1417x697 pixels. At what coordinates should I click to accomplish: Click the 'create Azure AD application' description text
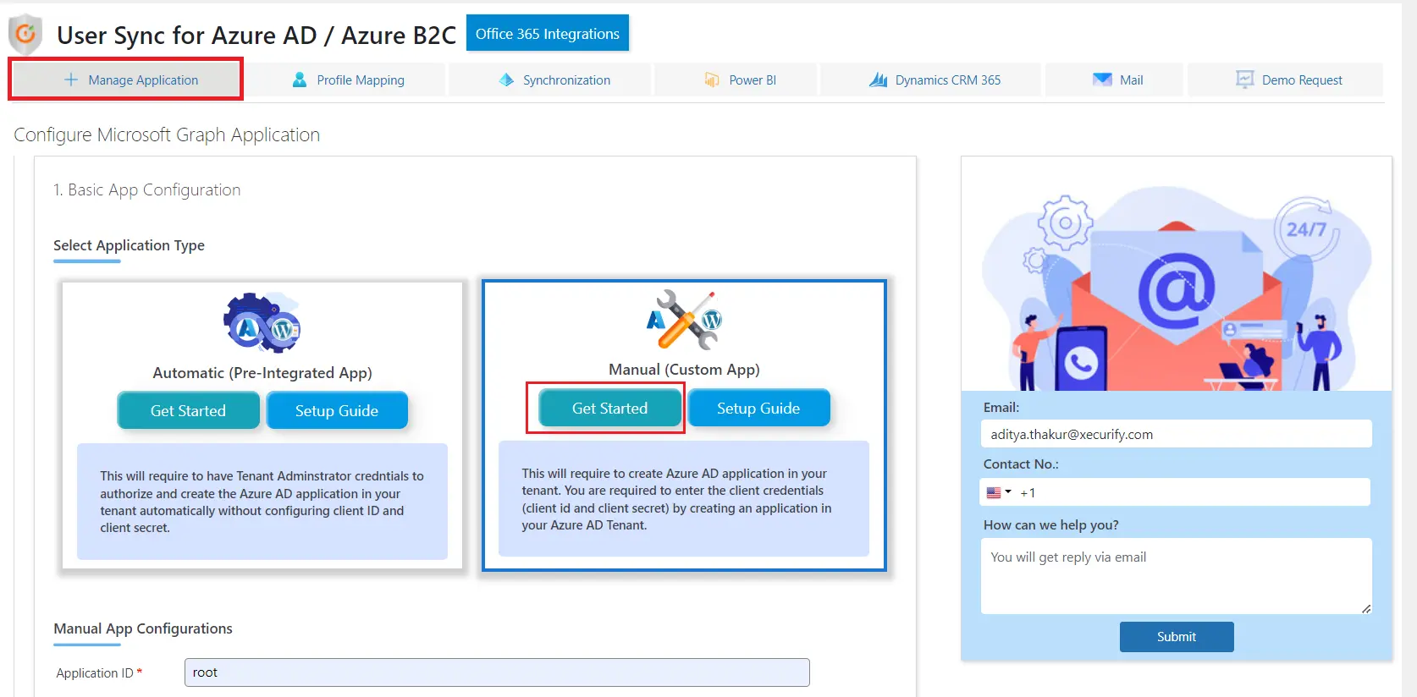coord(677,499)
